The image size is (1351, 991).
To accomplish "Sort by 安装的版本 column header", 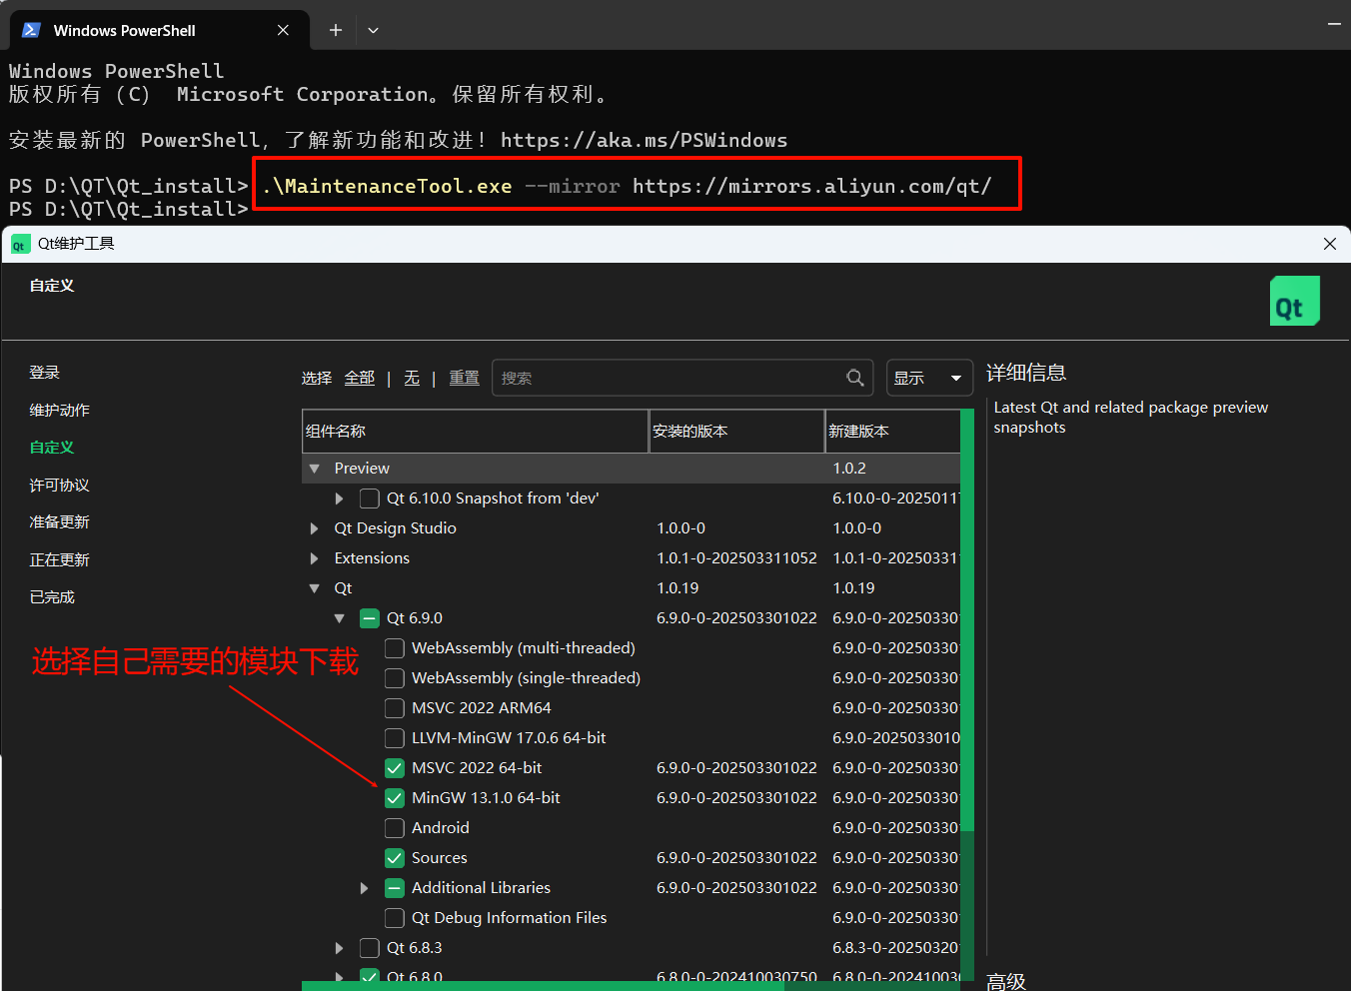I will point(737,431).
